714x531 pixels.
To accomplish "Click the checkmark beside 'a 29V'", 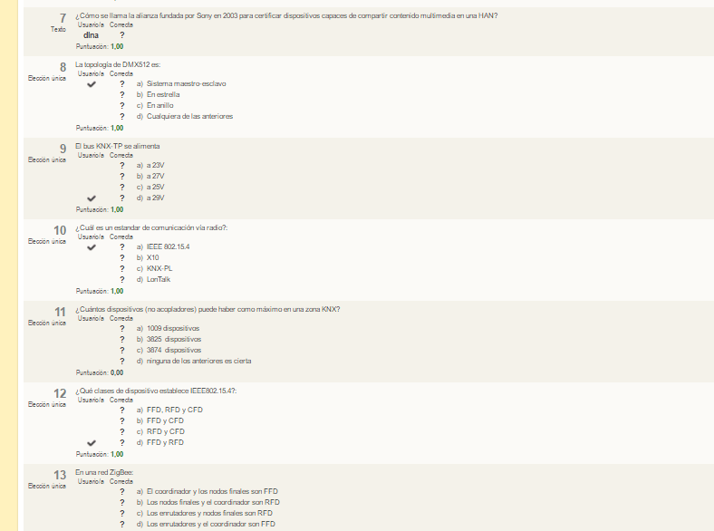I will pos(92,198).
